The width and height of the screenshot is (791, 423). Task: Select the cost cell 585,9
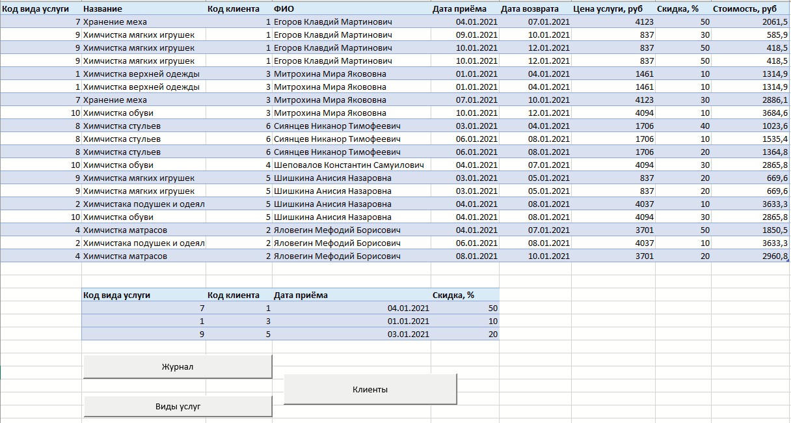click(x=751, y=35)
